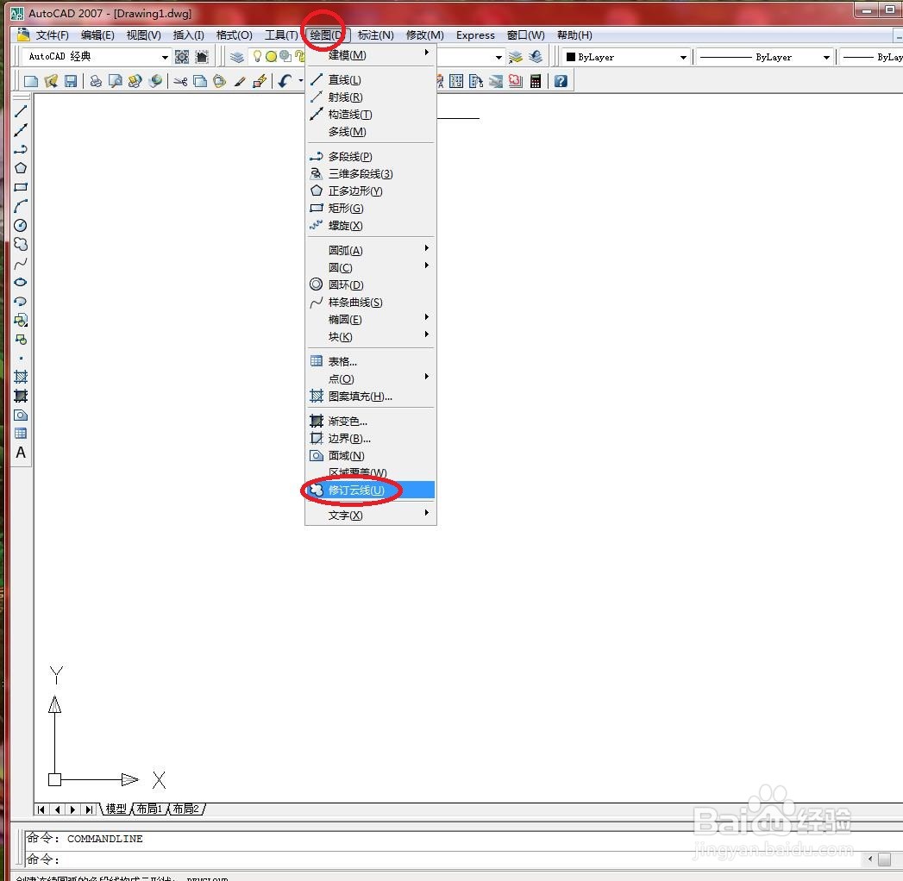
Task: Select the Region tool in left toolbar
Action: pos(21,415)
